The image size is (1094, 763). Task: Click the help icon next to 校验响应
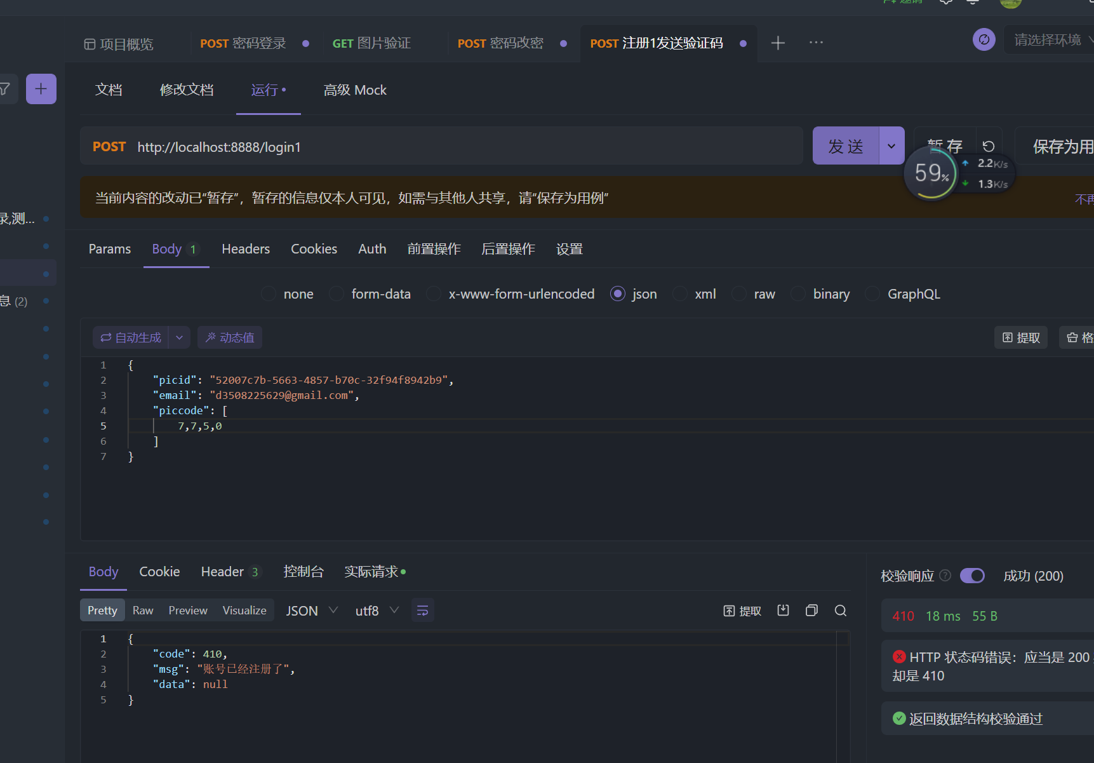[x=945, y=576]
